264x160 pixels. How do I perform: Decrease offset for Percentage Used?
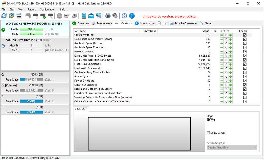pyautogui.click(x=222, y=52)
